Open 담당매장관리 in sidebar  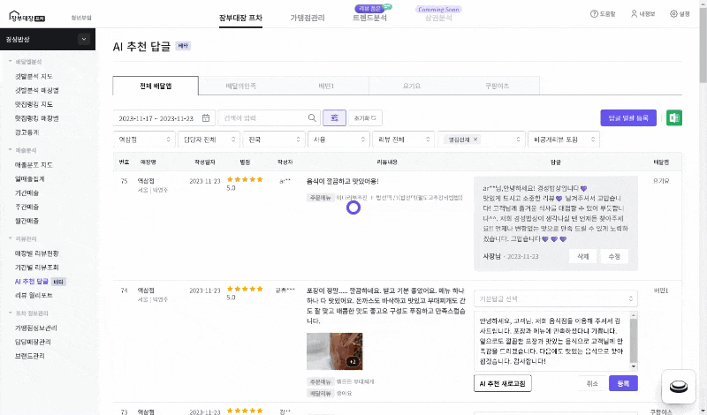pyautogui.click(x=33, y=342)
